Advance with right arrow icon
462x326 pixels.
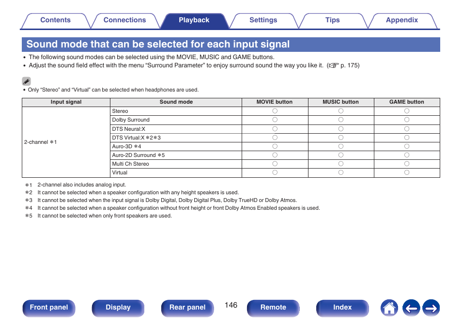pos(431,308)
